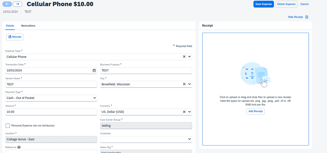
Task: Open the Customer dropdown
Action: 146,139
